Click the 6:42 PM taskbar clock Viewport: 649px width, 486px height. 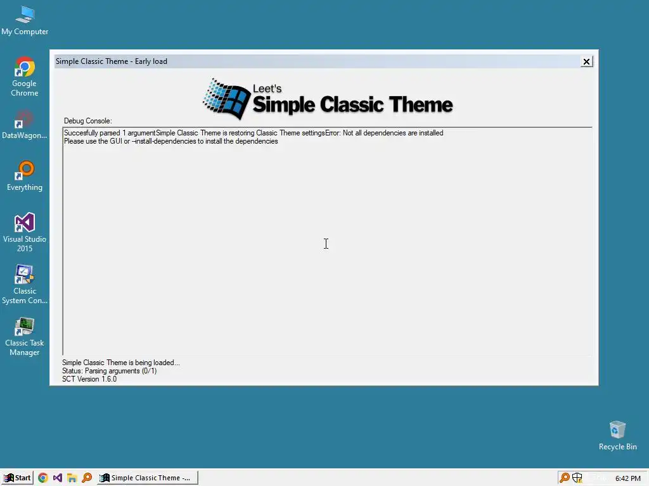pos(627,478)
